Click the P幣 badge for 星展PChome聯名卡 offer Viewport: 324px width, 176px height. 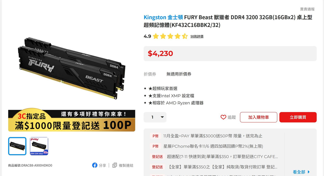tap(155, 146)
